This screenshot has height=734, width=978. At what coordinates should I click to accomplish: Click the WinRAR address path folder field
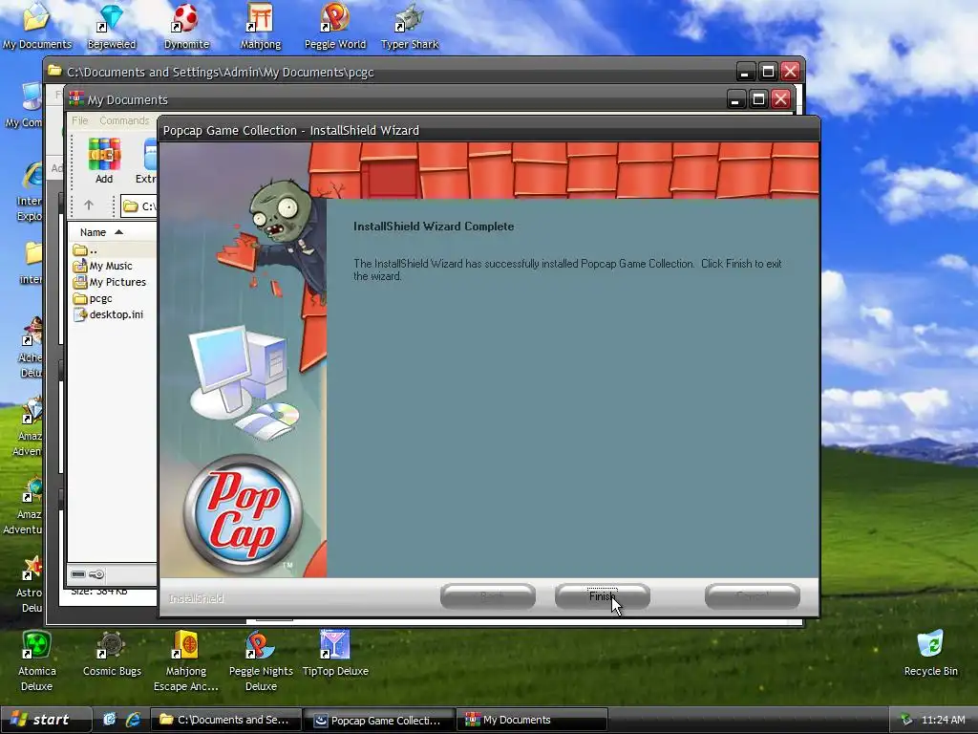pyautogui.click(x=138, y=206)
